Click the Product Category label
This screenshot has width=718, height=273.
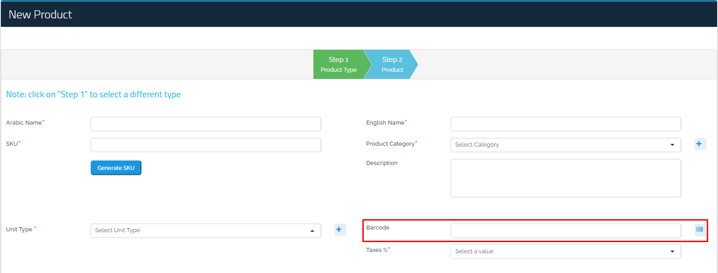[390, 144]
